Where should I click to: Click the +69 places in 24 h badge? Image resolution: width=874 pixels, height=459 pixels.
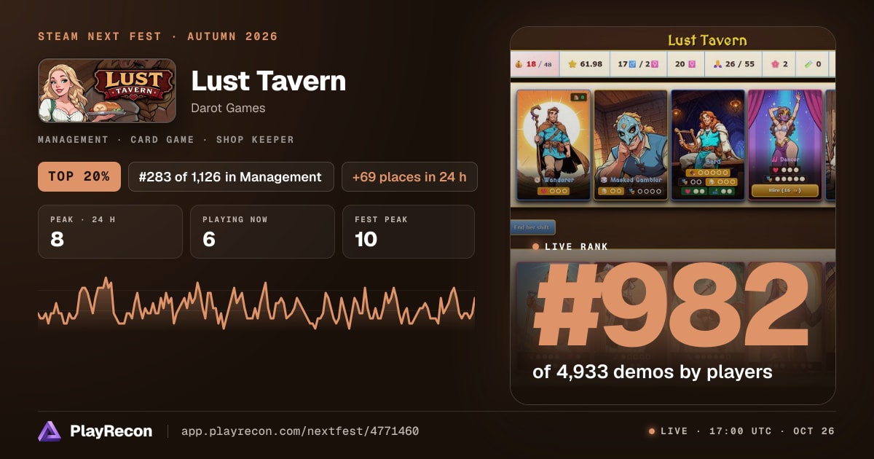coord(409,176)
